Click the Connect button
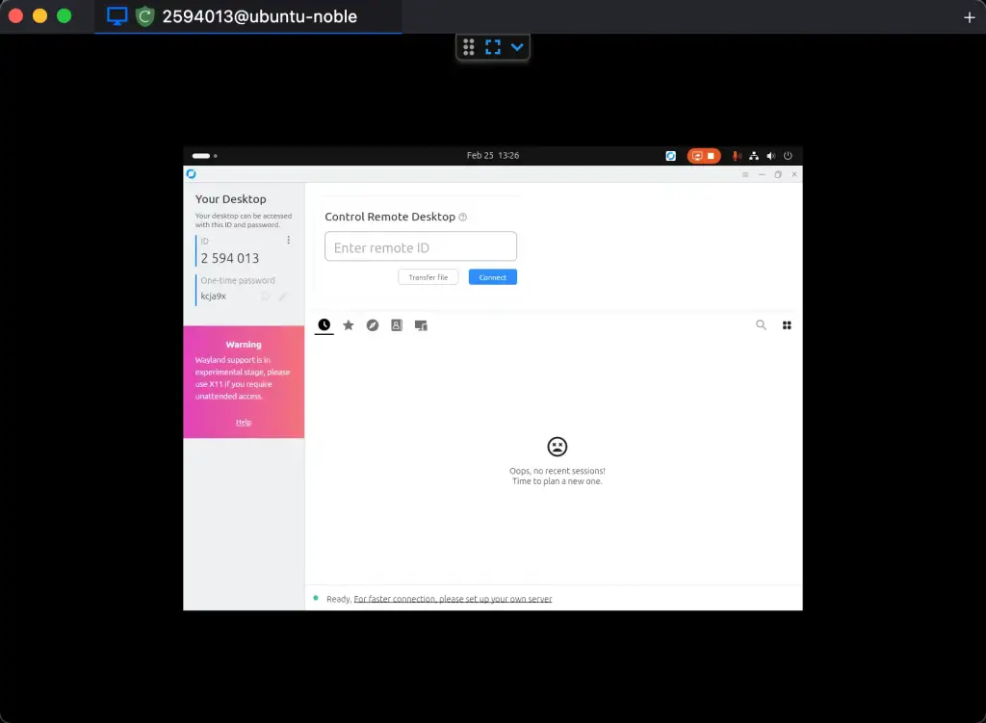Viewport: 986px width, 723px height. 492,276
